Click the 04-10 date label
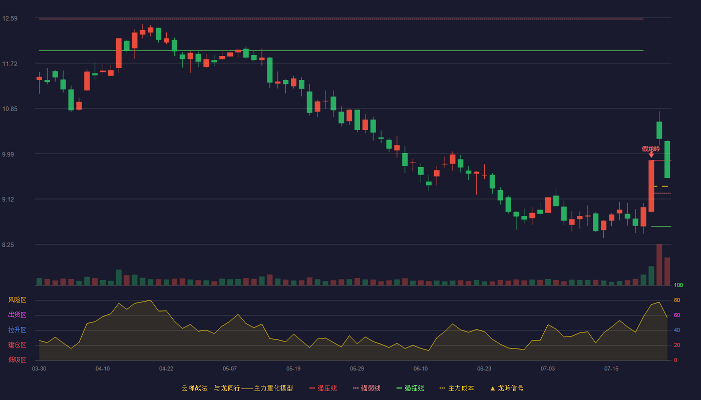The image size is (701, 400). pyautogui.click(x=103, y=368)
